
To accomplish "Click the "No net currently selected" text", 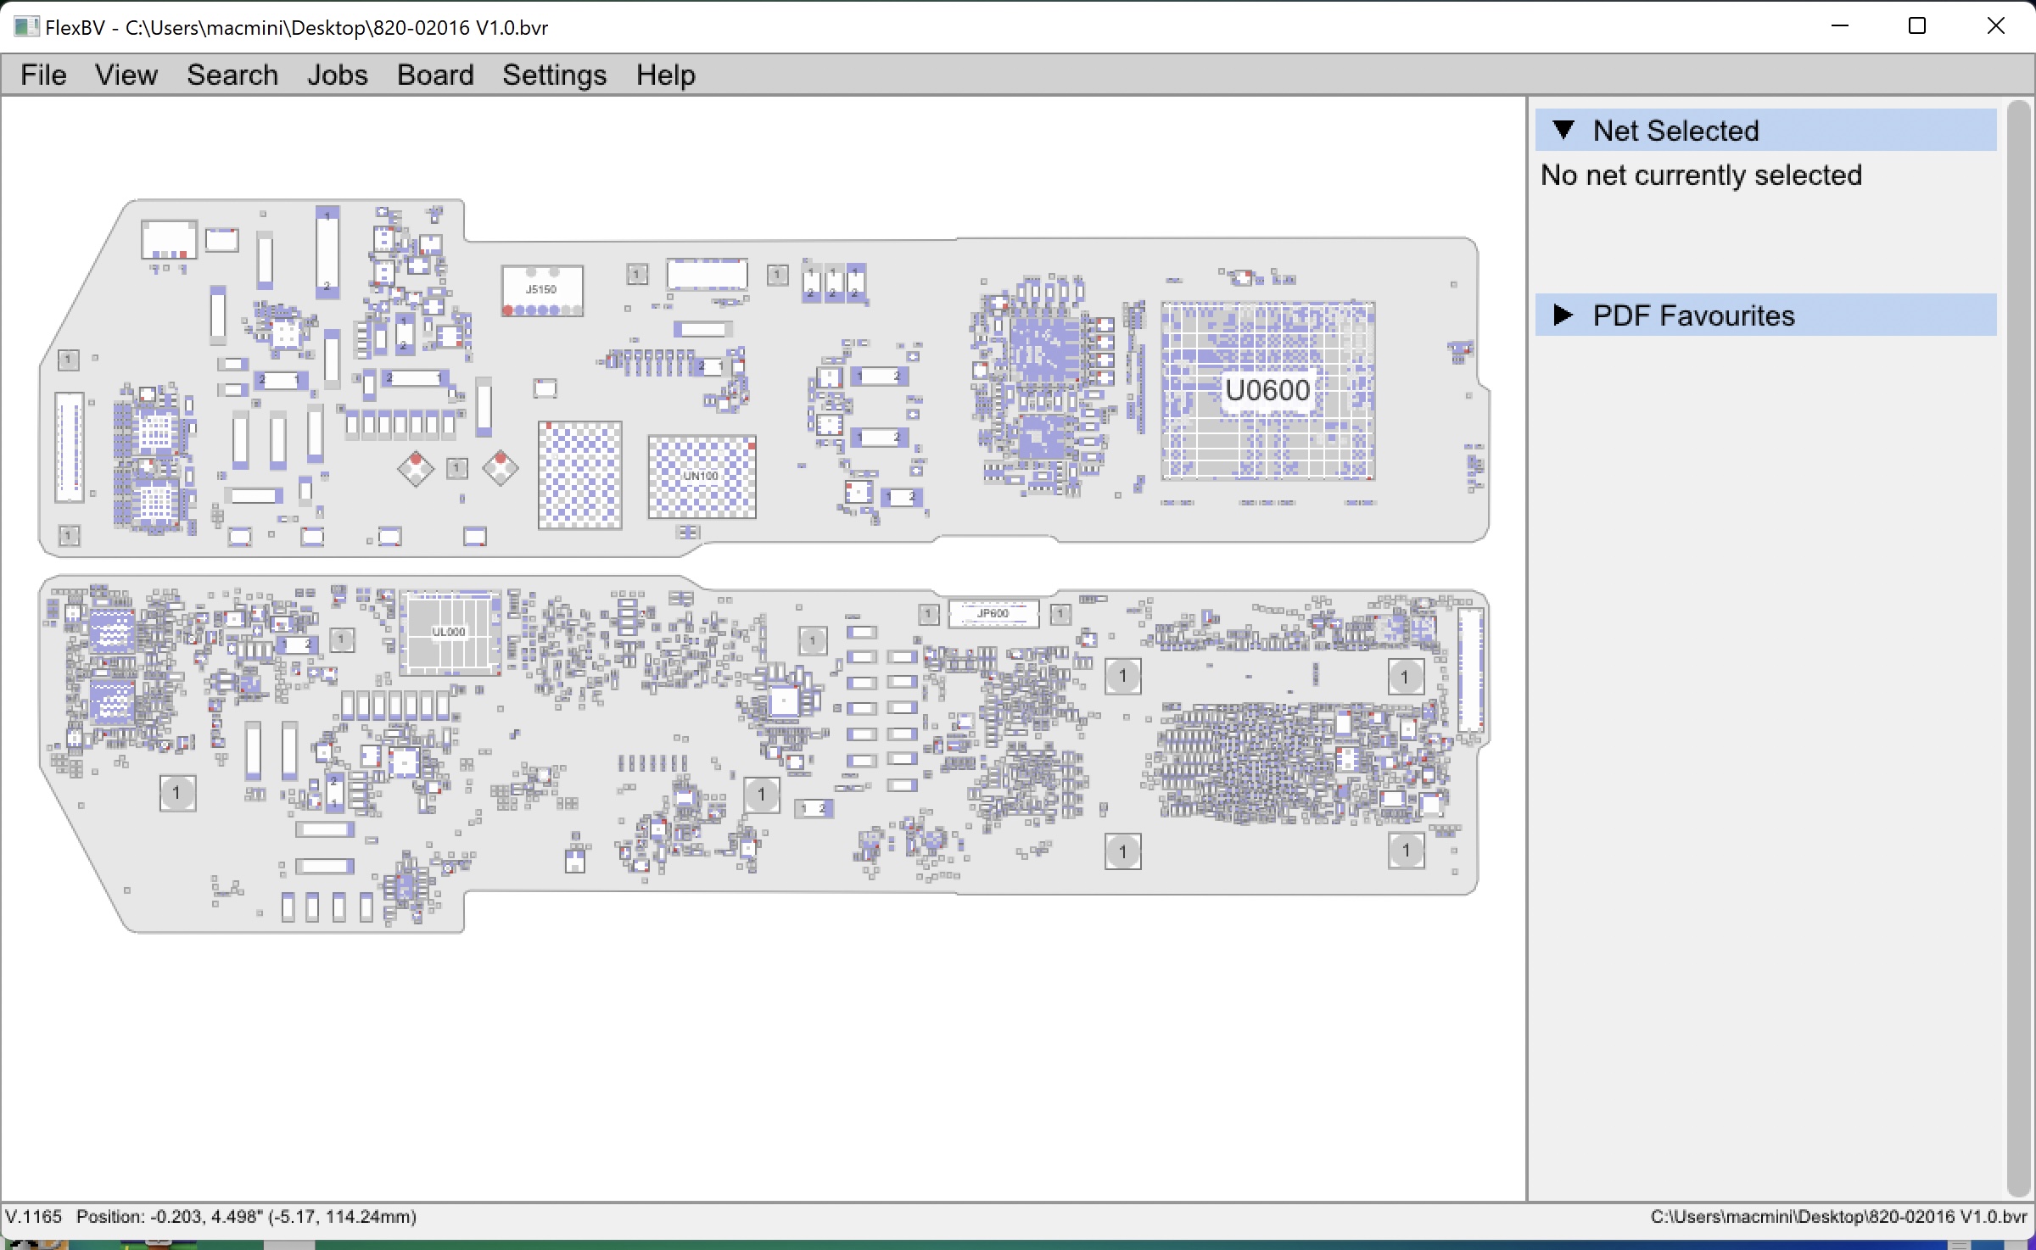I will [1701, 176].
